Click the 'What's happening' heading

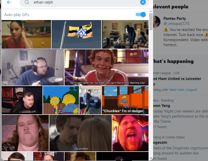[173, 61]
